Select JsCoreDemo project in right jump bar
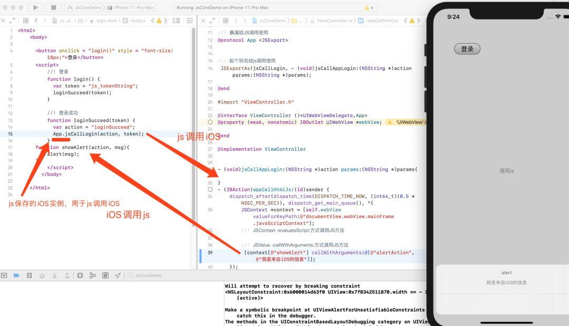The image size is (569, 326). pos(269,21)
